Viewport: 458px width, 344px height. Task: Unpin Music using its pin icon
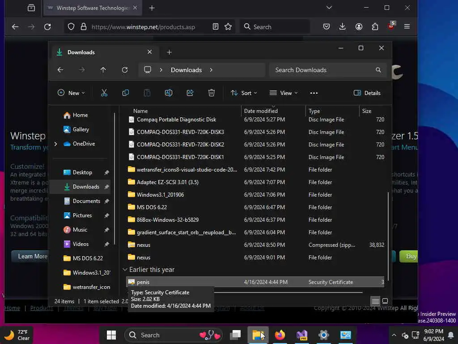(107, 230)
